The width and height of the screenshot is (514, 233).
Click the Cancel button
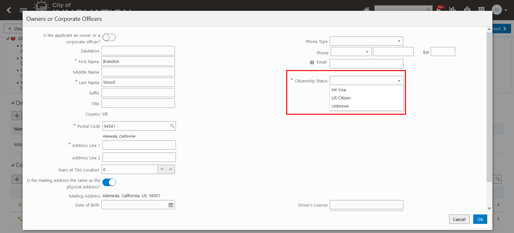click(459, 219)
